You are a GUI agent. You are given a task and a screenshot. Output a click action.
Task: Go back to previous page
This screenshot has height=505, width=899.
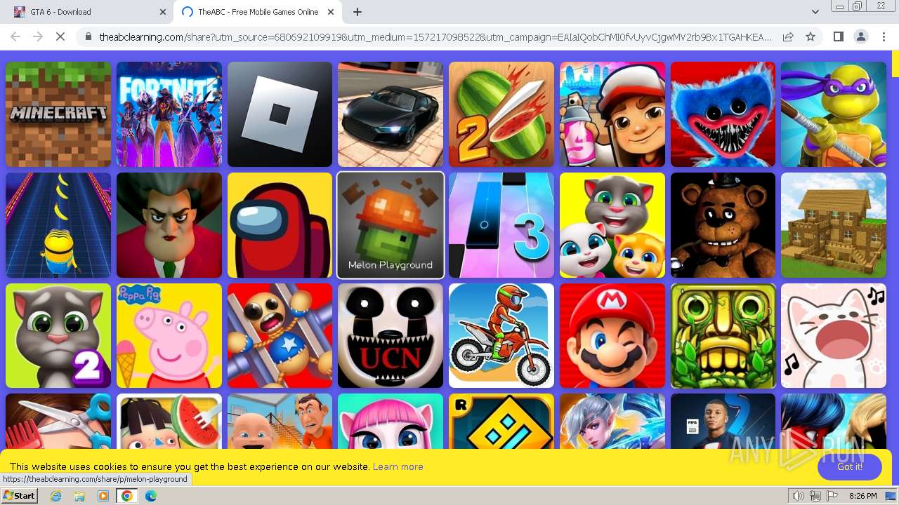[x=15, y=36]
